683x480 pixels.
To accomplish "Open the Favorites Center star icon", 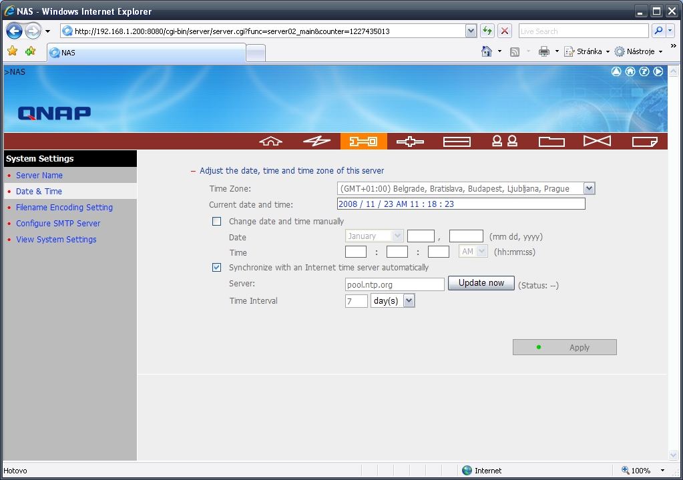I will point(13,51).
